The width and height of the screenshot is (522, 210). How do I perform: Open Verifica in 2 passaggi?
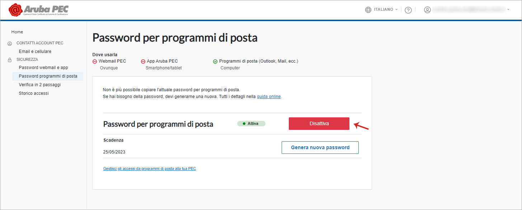coord(40,85)
